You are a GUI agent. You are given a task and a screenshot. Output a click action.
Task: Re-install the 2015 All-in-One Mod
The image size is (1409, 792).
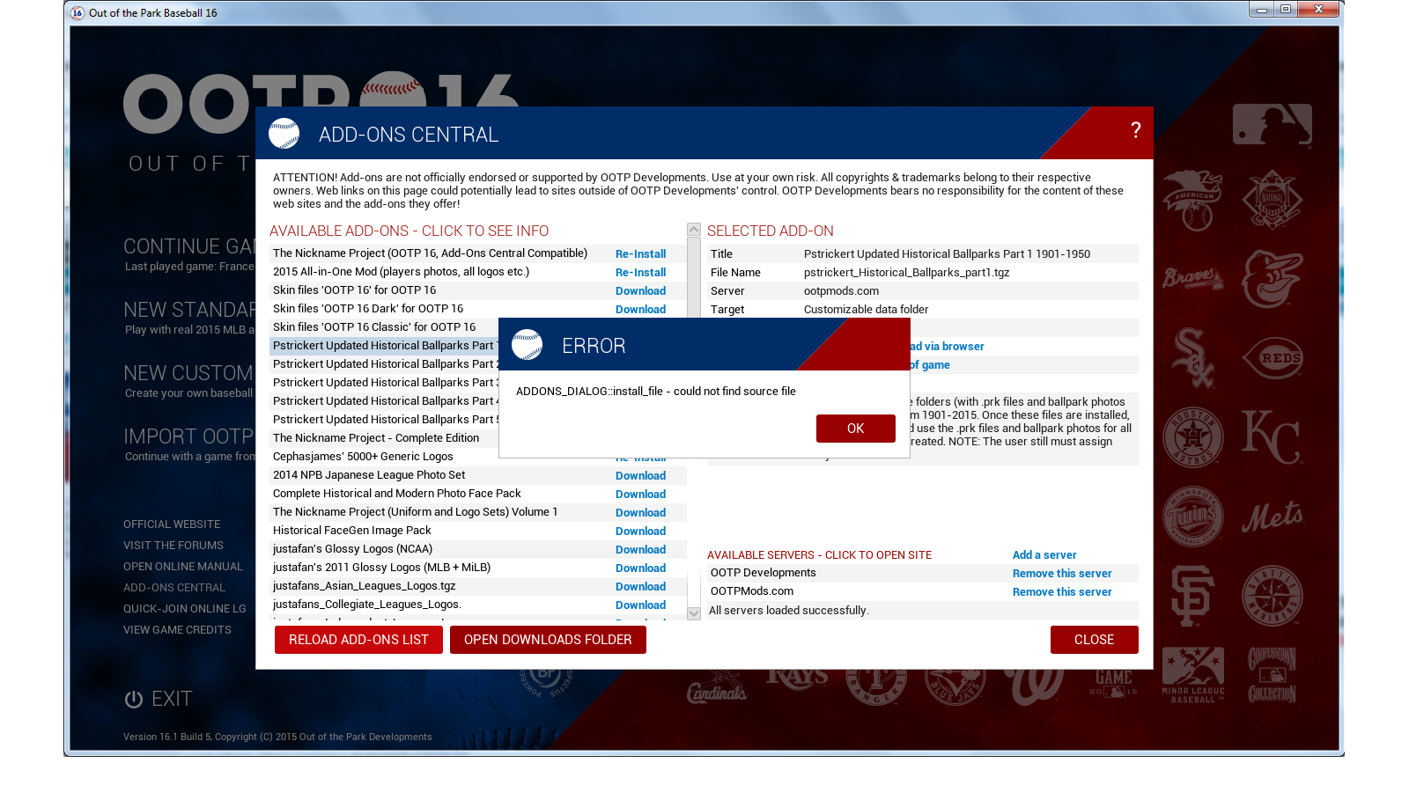tap(640, 273)
